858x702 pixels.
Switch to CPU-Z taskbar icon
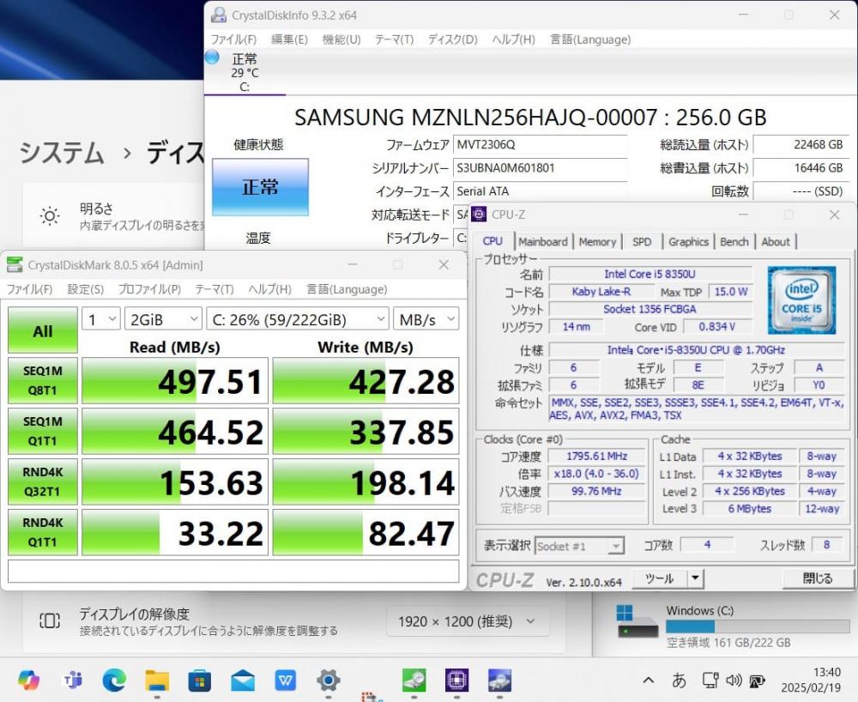457,681
